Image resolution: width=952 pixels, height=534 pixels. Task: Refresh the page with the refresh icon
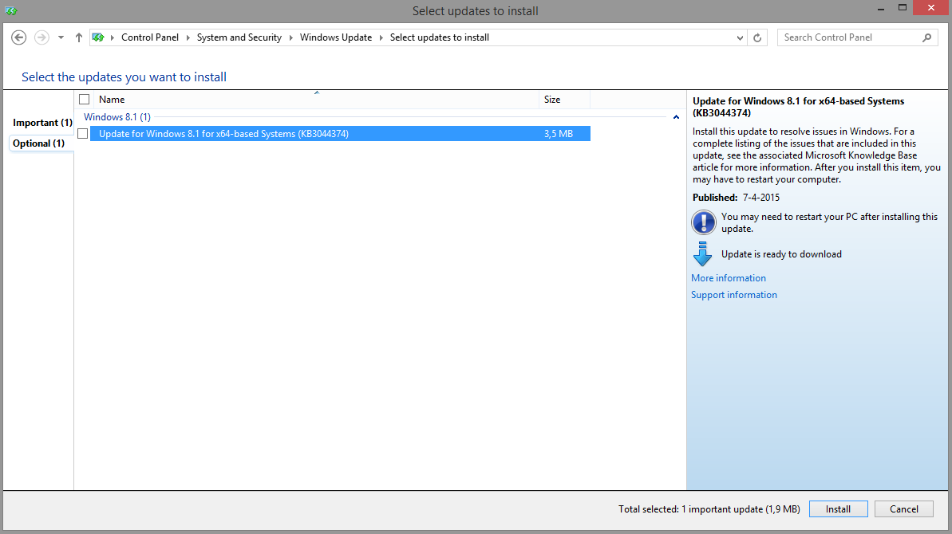757,37
